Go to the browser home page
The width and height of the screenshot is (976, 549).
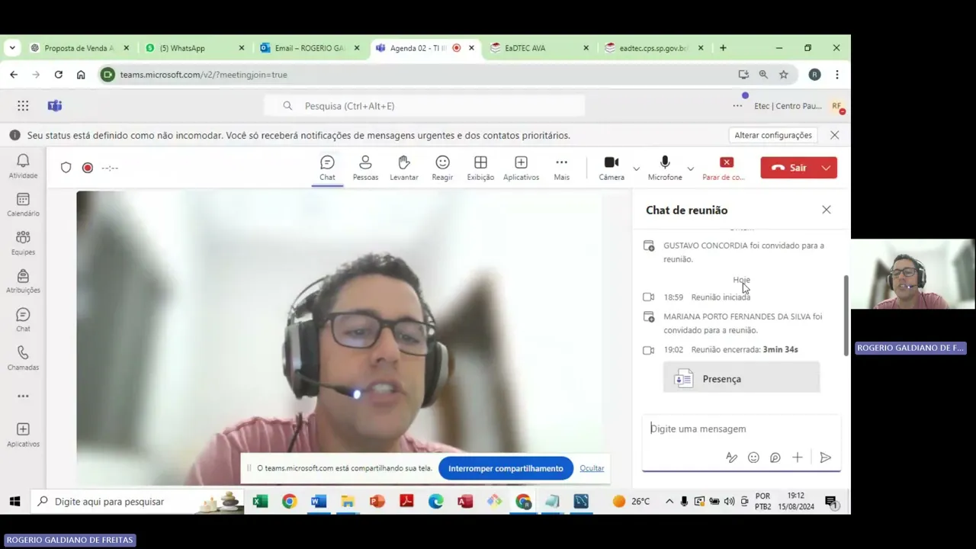(81, 75)
